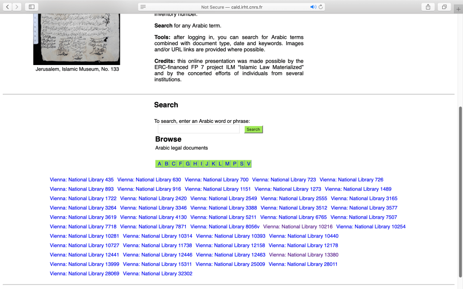Open Vienna: National Library 435 link
This screenshot has height=289, width=463.
pyautogui.click(x=82, y=180)
